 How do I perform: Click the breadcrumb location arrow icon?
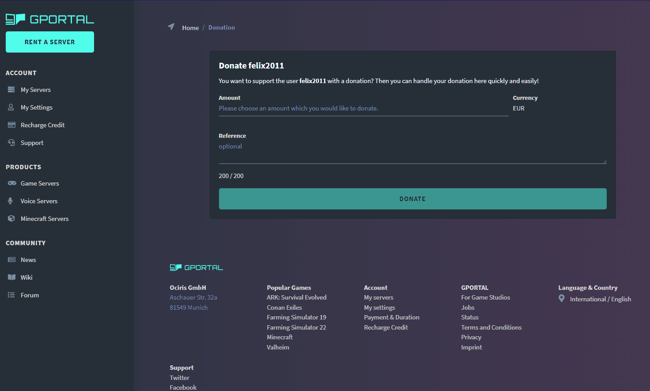171,27
